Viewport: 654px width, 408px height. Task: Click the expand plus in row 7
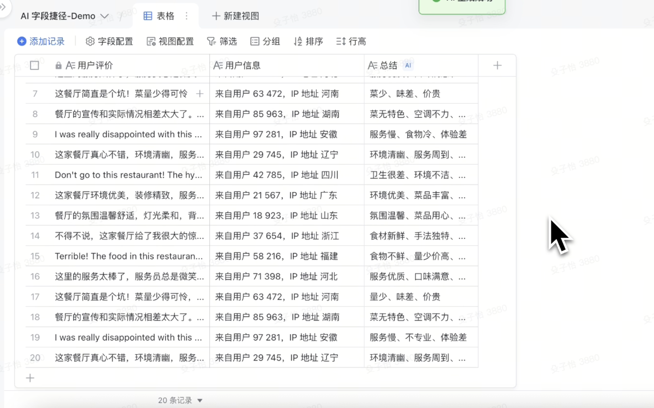tap(199, 94)
